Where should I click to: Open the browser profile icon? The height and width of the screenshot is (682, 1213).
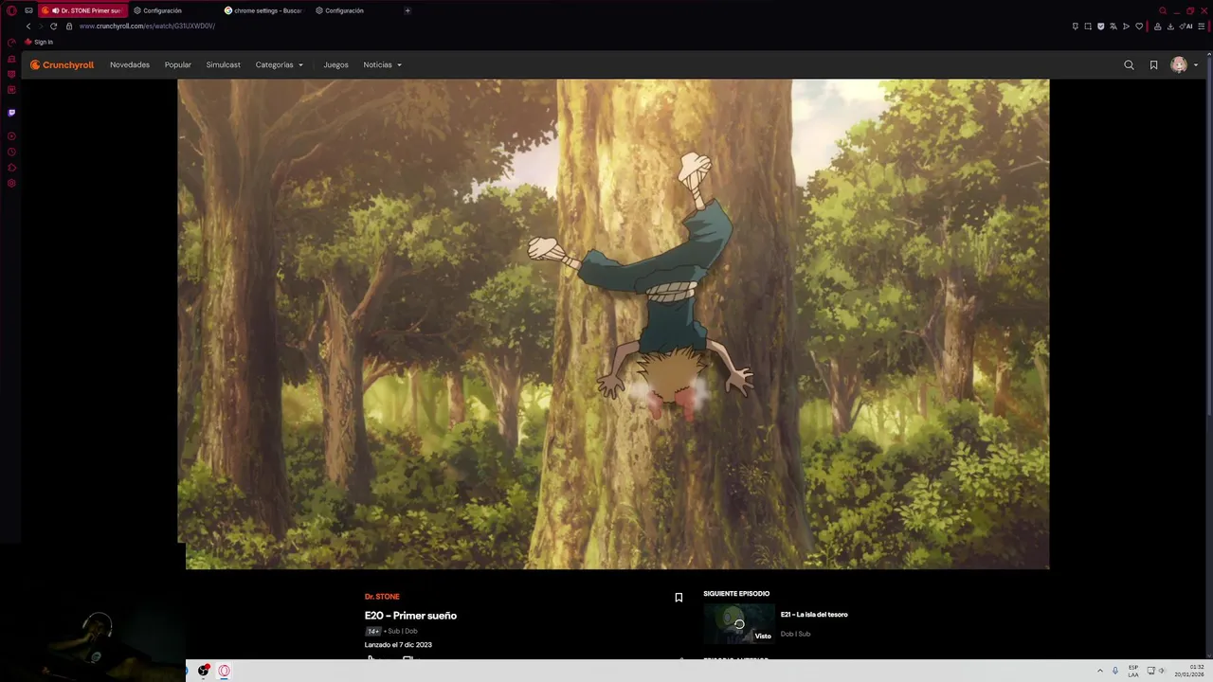pos(1157,27)
